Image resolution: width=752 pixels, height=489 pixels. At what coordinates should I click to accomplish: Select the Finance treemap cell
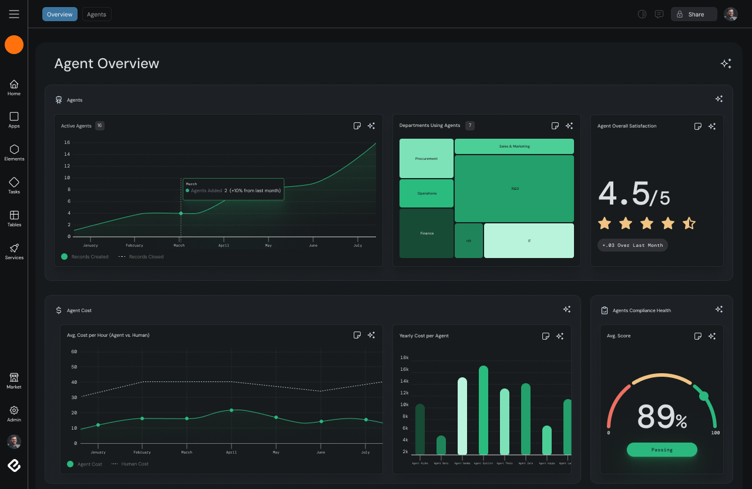(427, 233)
